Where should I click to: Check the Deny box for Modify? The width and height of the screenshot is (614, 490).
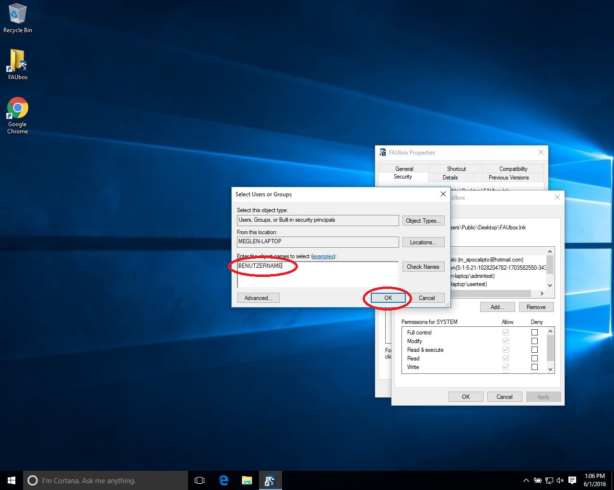coord(534,341)
